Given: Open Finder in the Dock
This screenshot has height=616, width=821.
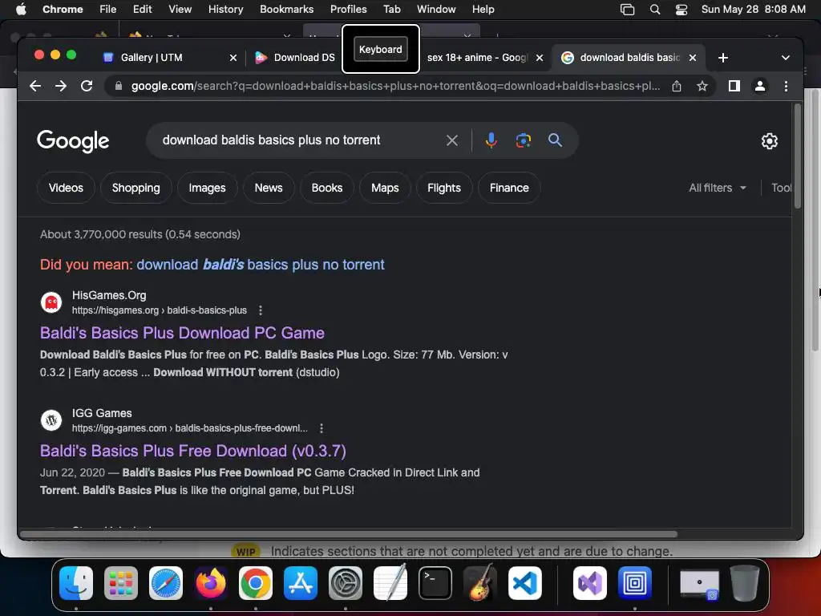Looking at the screenshot, I should point(76,583).
